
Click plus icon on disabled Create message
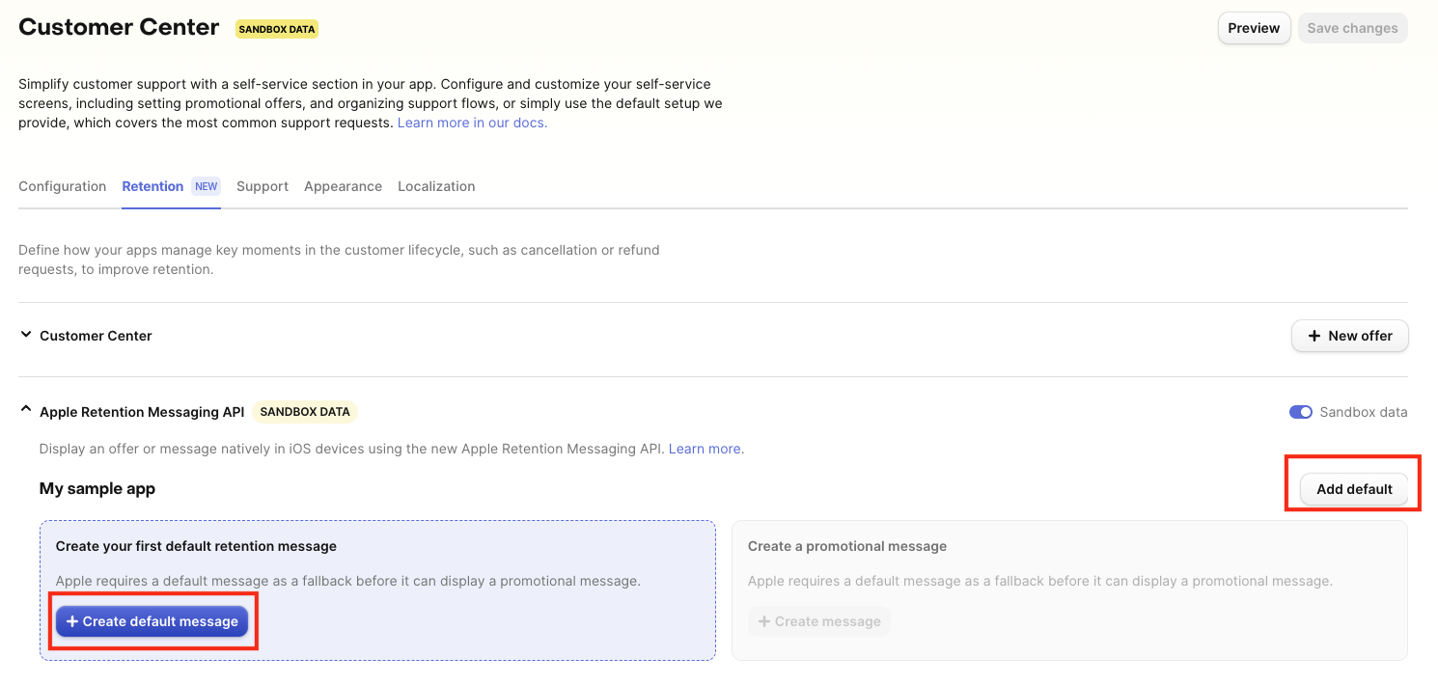764,621
